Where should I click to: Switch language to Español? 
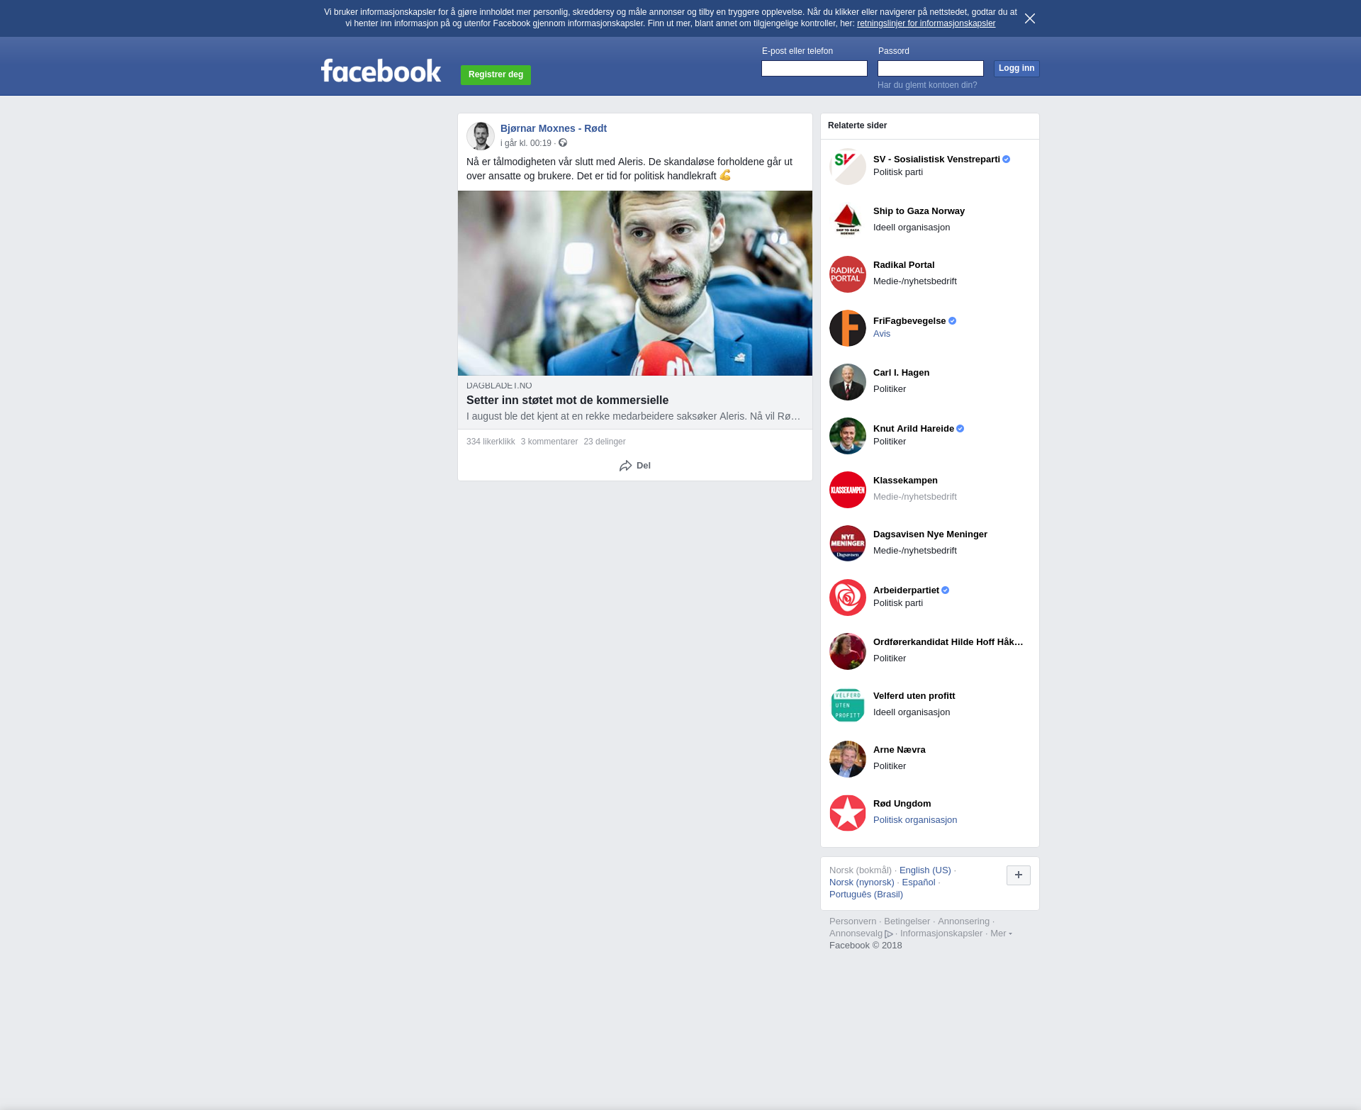pyautogui.click(x=919, y=882)
